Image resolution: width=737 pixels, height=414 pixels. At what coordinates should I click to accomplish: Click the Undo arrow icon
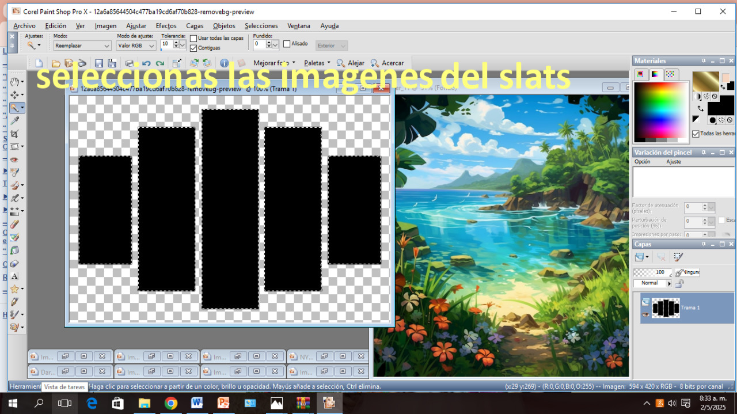[146, 63]
